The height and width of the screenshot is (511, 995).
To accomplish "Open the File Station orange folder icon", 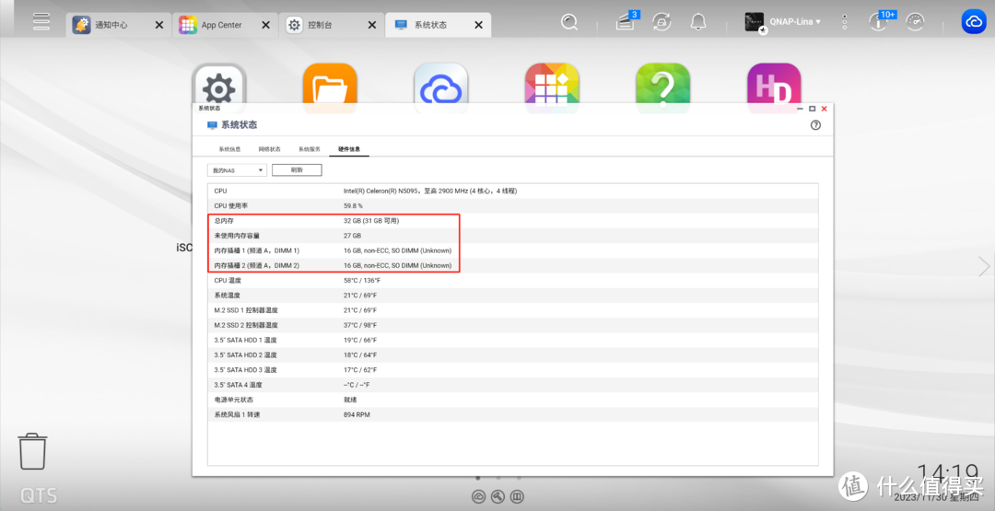I will click(x=330, y=83).
